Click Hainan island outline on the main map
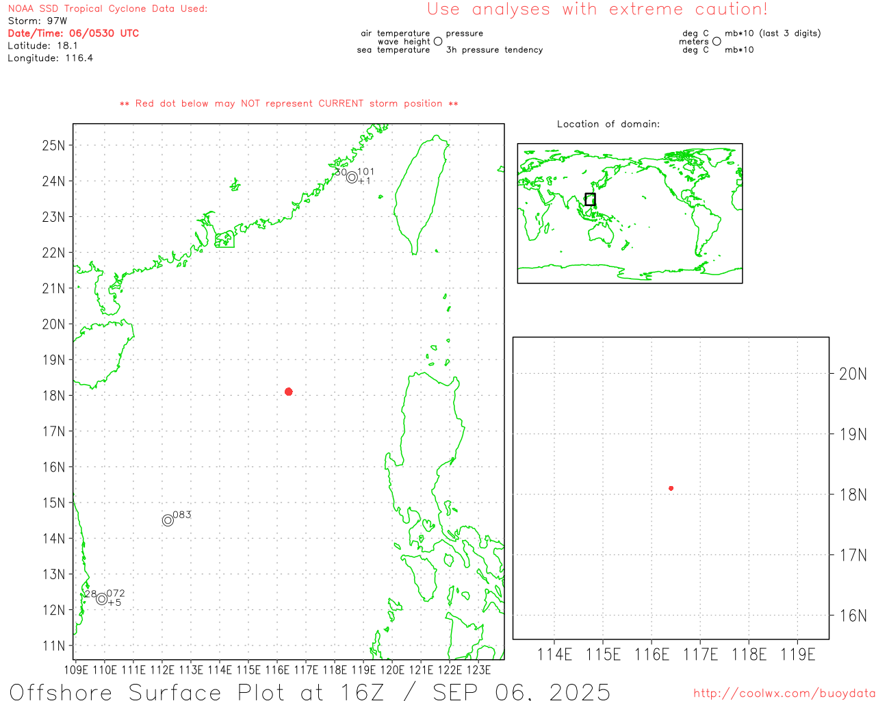 (x=104, y=354)
